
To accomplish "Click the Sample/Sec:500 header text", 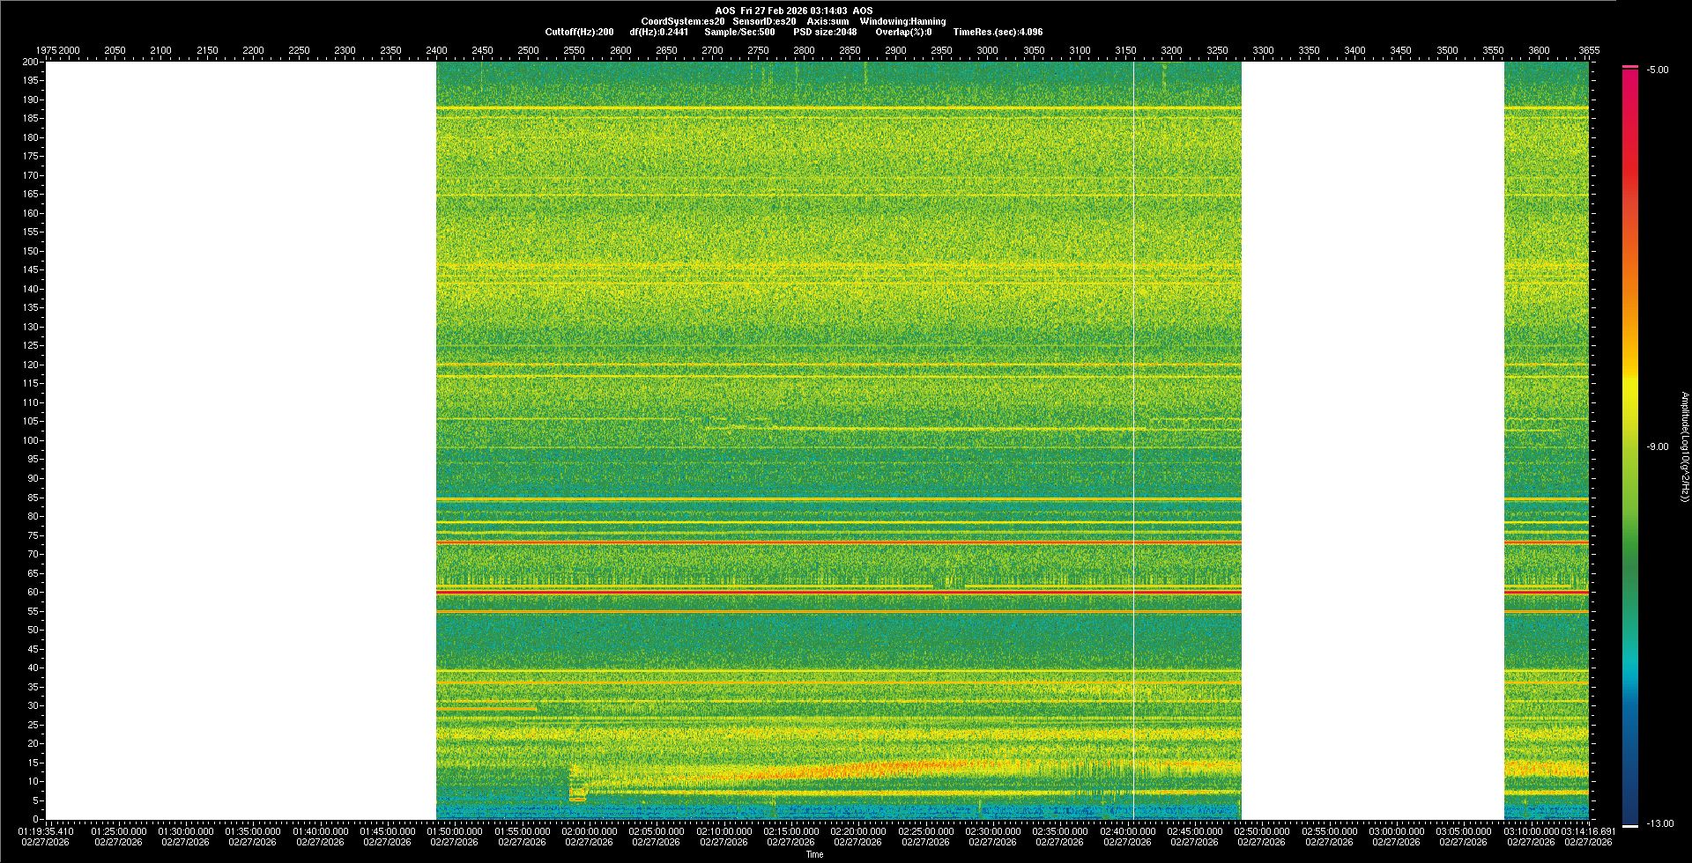I will coord(739,32).
